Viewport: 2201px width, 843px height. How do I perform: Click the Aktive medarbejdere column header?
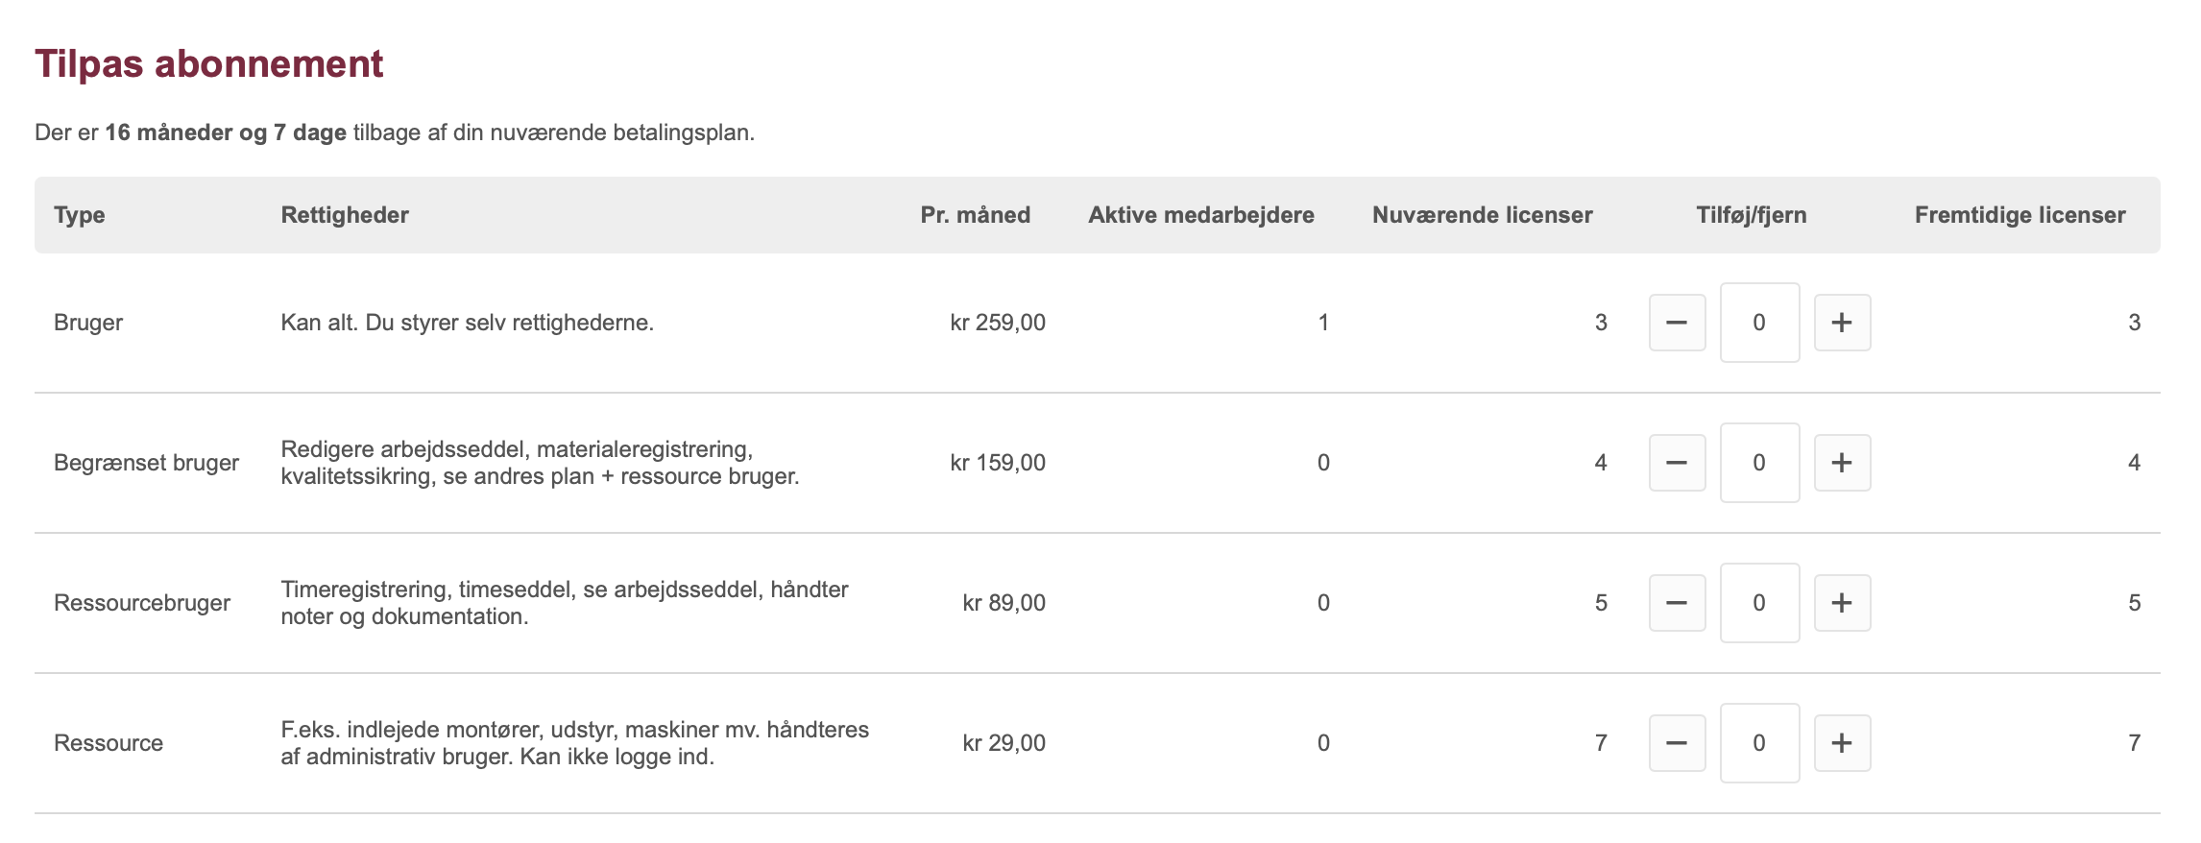[1201, 215]
